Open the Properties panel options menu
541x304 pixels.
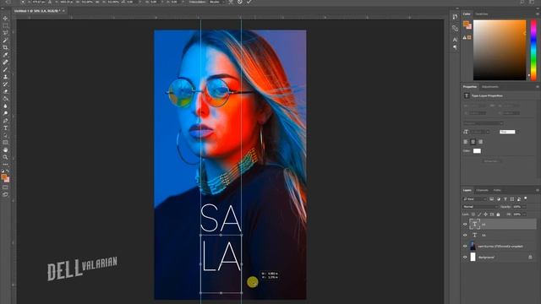(x=538, y=87)
